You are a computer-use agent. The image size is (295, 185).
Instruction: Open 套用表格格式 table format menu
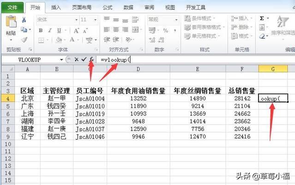pos(205,27)
